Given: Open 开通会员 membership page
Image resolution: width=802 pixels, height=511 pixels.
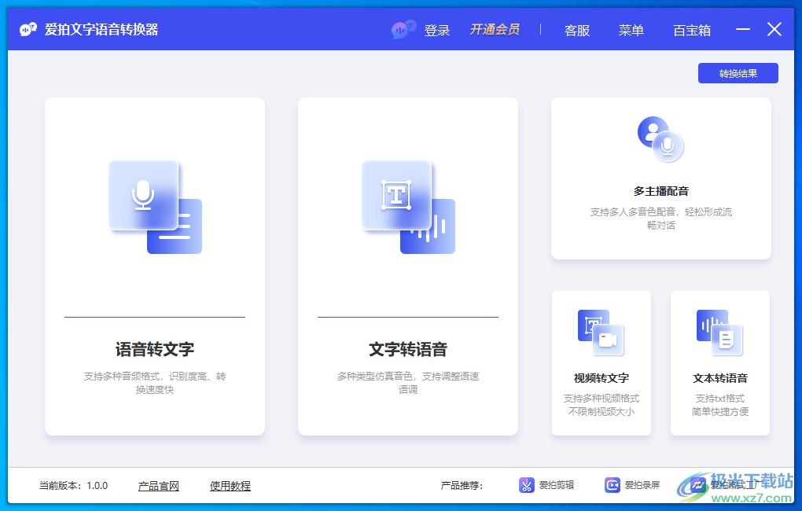Looking at the screenshot, I should [x=495, y=30].
